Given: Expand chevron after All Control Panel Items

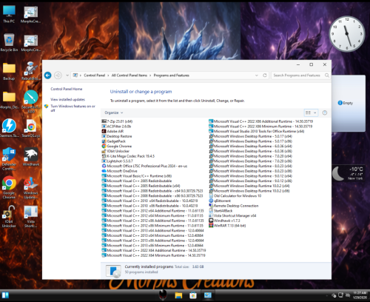Looking at the screenshot, I should (150, 75).
